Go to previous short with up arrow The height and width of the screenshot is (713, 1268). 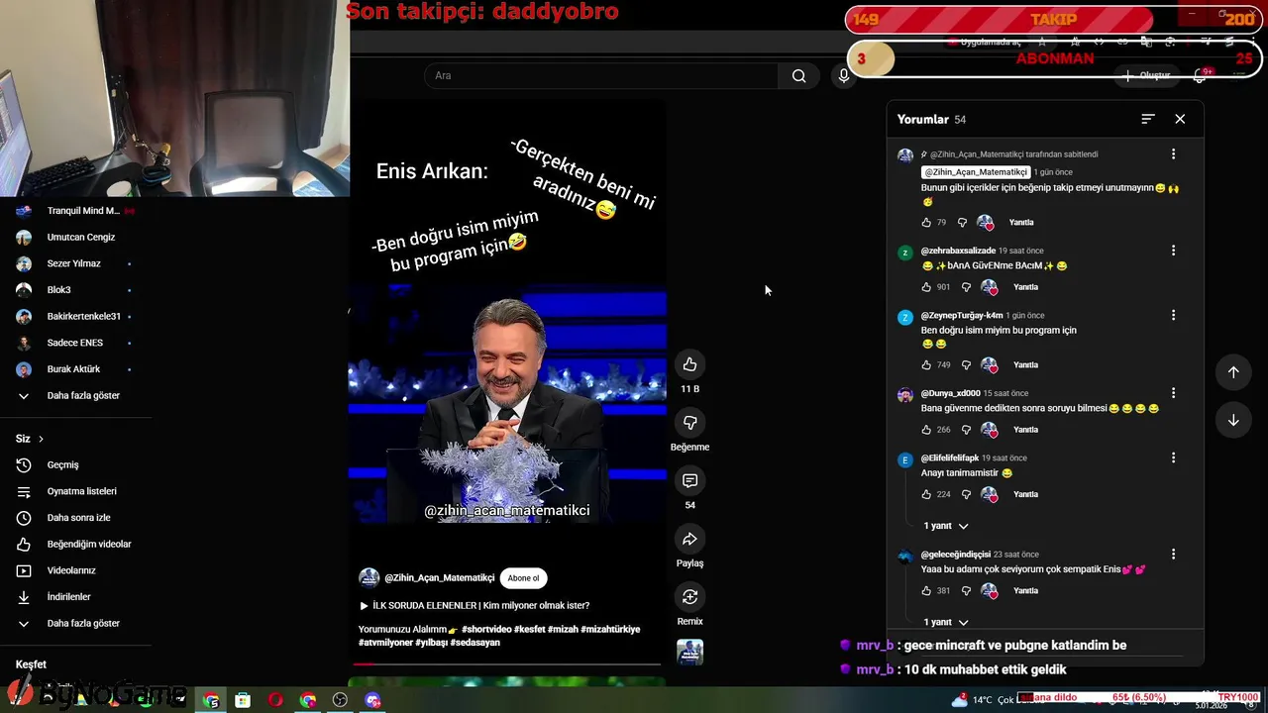(1233, 372)
